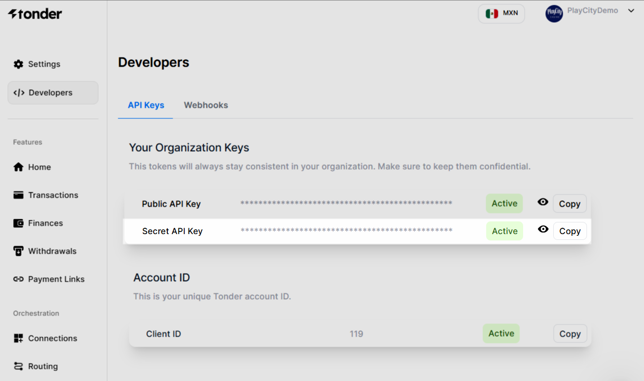Image resolution: width=644 pixels, height=381 pixels.
Task: Open Home via house icon
Action: click(x=18, y=167)
